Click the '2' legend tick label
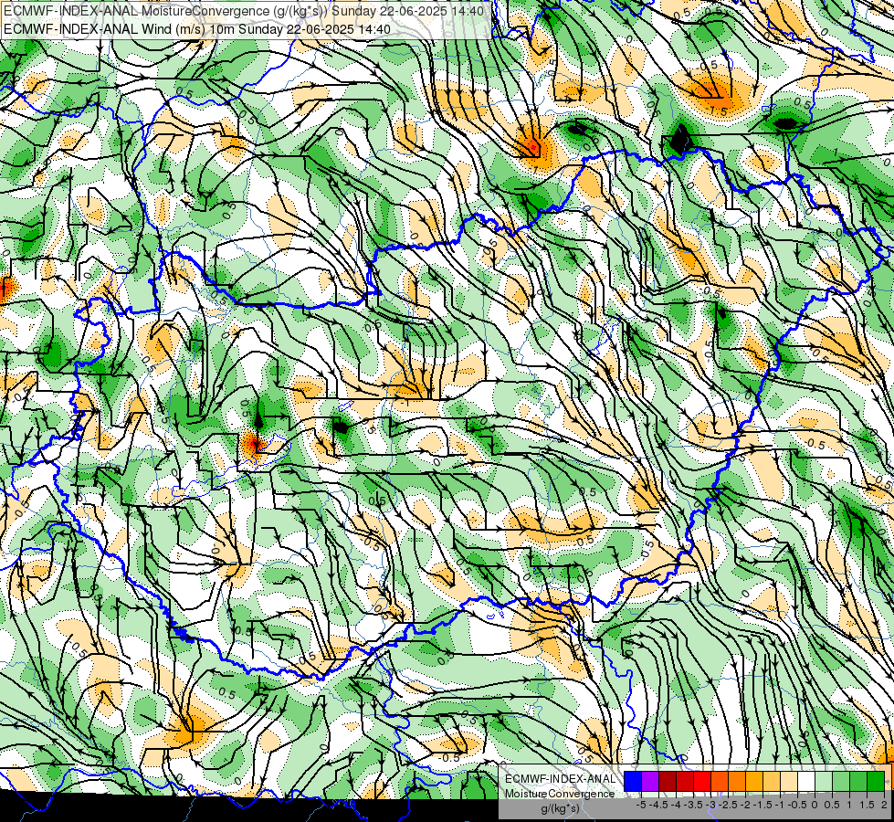The height and width of the screenshot is (822, 894). pyautogui.click(x=884, y=805)
